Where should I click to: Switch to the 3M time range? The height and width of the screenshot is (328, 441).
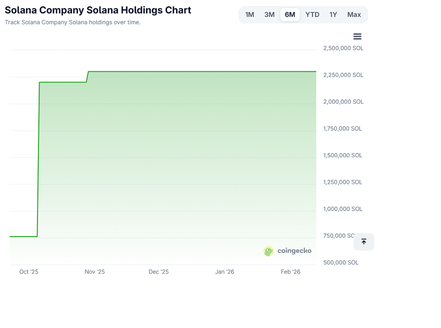coord(269,15)
